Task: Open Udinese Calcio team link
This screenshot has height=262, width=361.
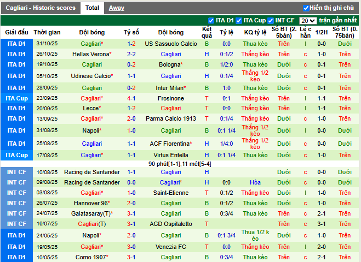Action: tap(92, 76)
